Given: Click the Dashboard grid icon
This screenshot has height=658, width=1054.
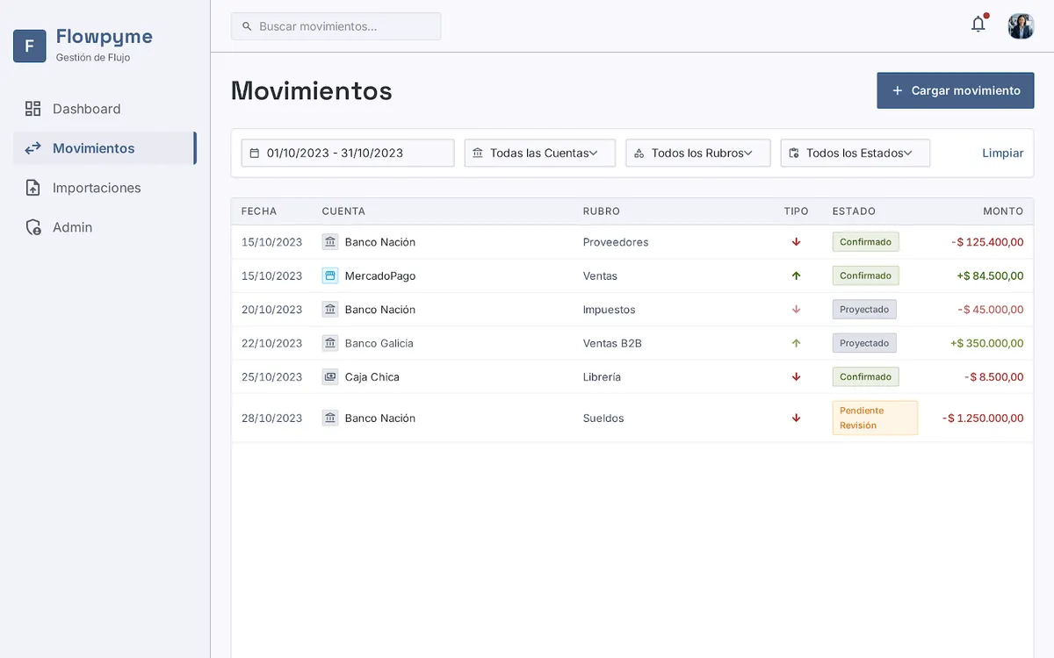Looking at the screenshot, I should 32,109.
